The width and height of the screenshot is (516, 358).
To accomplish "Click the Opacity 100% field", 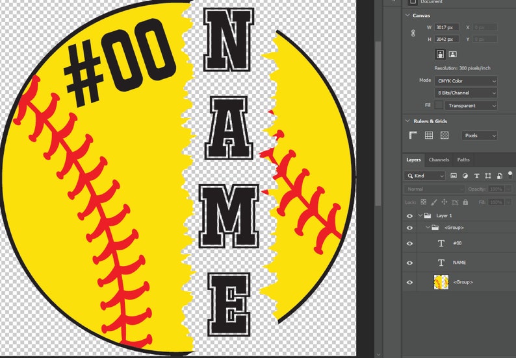I will point(497,189).
